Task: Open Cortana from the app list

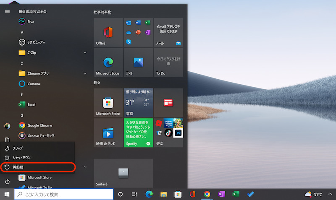Action: [x=34, y=84]
